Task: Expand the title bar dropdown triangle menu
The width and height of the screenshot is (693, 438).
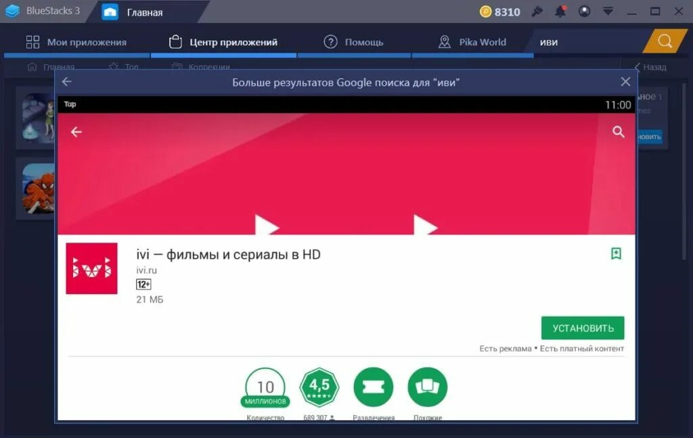Action: click(608, 11)
